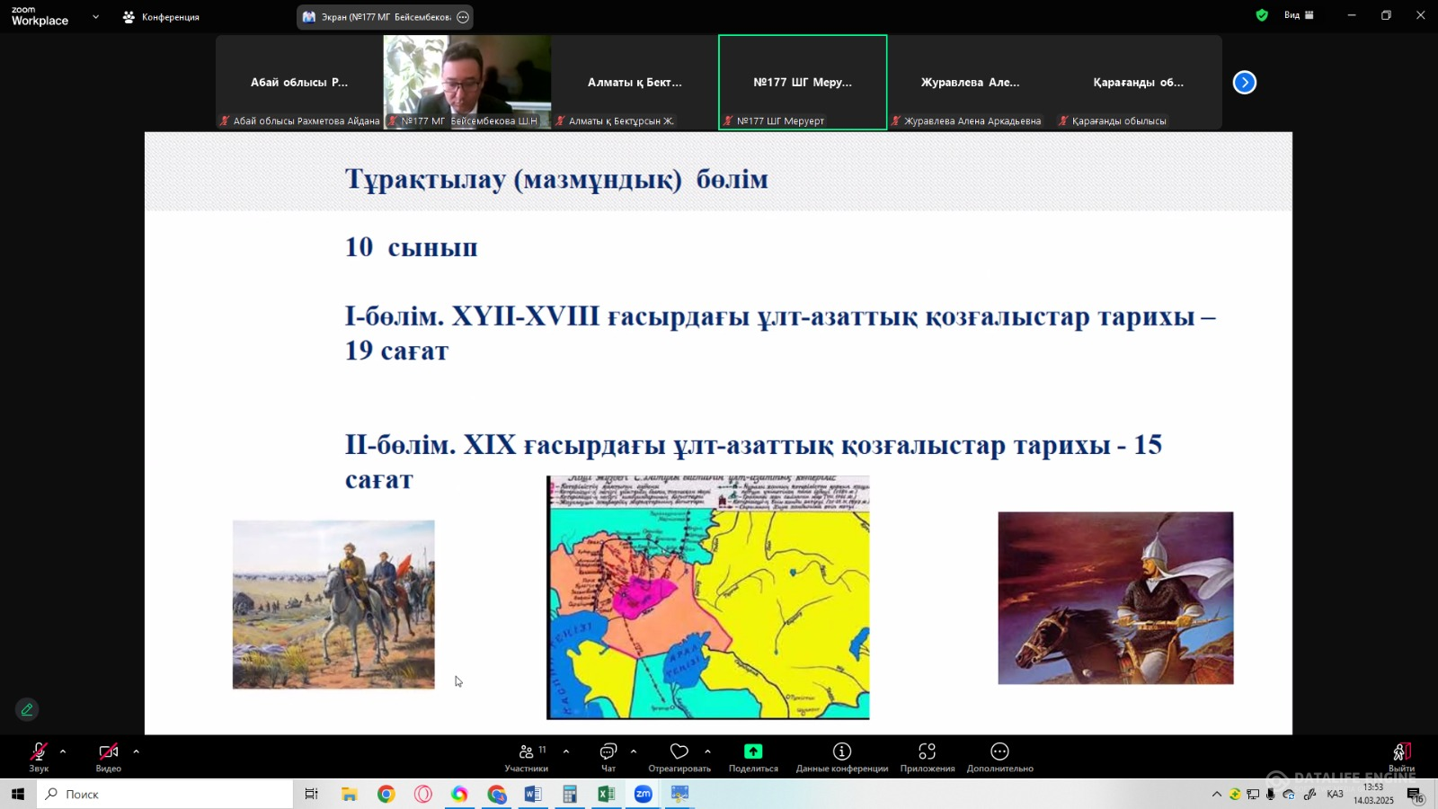Open the Participants list icon
Viewport: 1438px width, 809px height.
tap(527, 751)
